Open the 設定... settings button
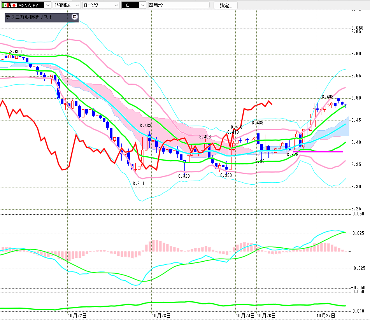 [x=226, y=5]
